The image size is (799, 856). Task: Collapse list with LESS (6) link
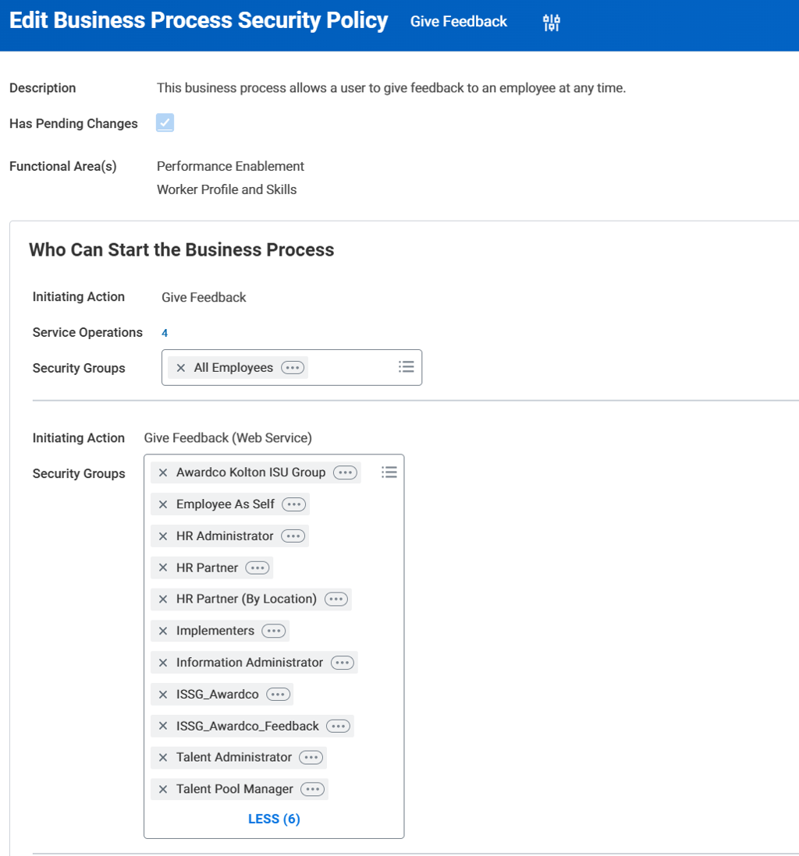coord(274,819)
